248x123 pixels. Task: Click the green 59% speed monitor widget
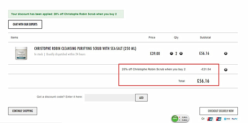point(180,119)
